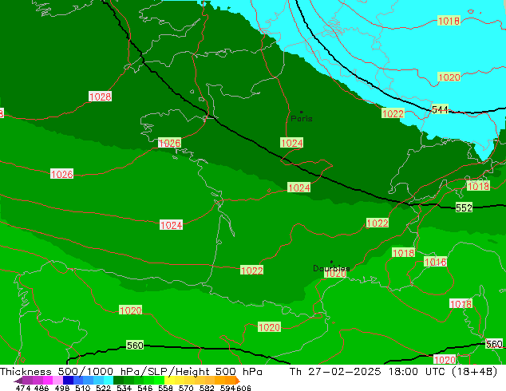Image resolution: width=506 pixels, height=391 pixels.
Task: Click the legend value 486
Action: click(x=42, y=388)
